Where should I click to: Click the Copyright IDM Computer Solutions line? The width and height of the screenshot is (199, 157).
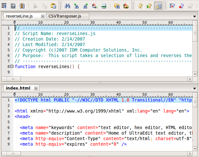(78, 50)
